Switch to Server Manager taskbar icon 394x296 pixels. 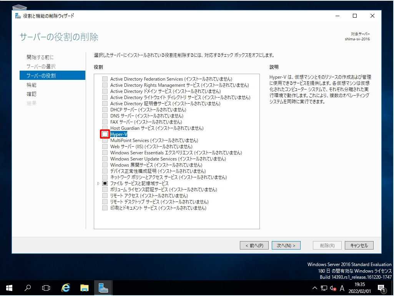pos(103,288)
